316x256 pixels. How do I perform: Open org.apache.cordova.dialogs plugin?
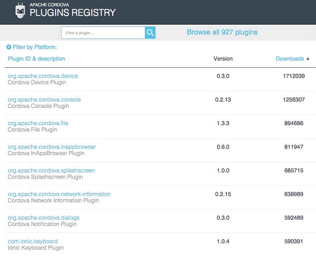click(44, 218)
